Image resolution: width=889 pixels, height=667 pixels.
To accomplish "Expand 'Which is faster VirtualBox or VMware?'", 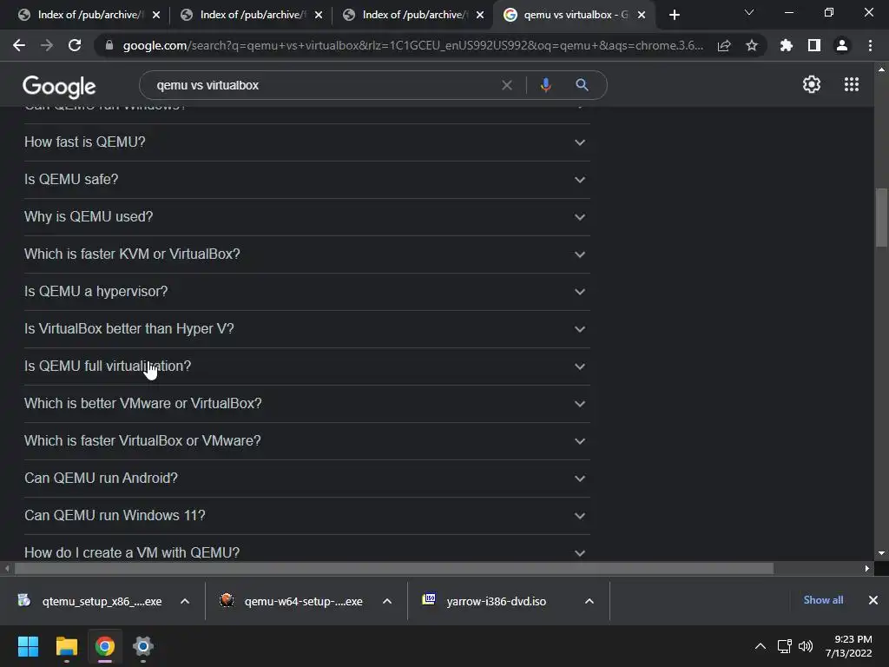I will click(x=306, y=442).
